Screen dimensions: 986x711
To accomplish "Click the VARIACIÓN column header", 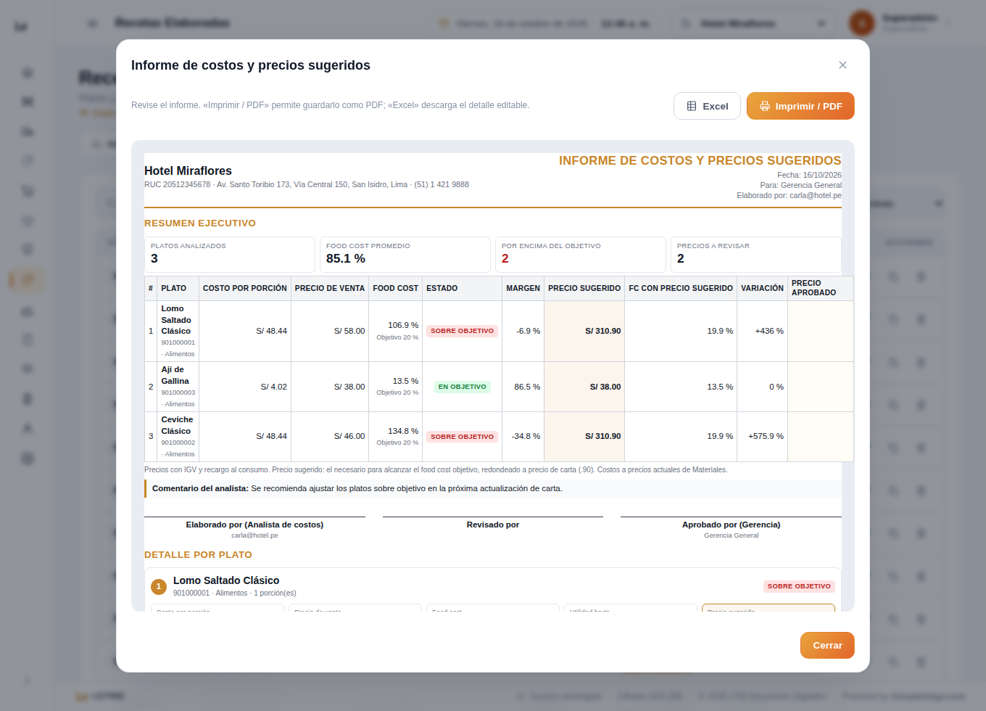I will [762, 288].
